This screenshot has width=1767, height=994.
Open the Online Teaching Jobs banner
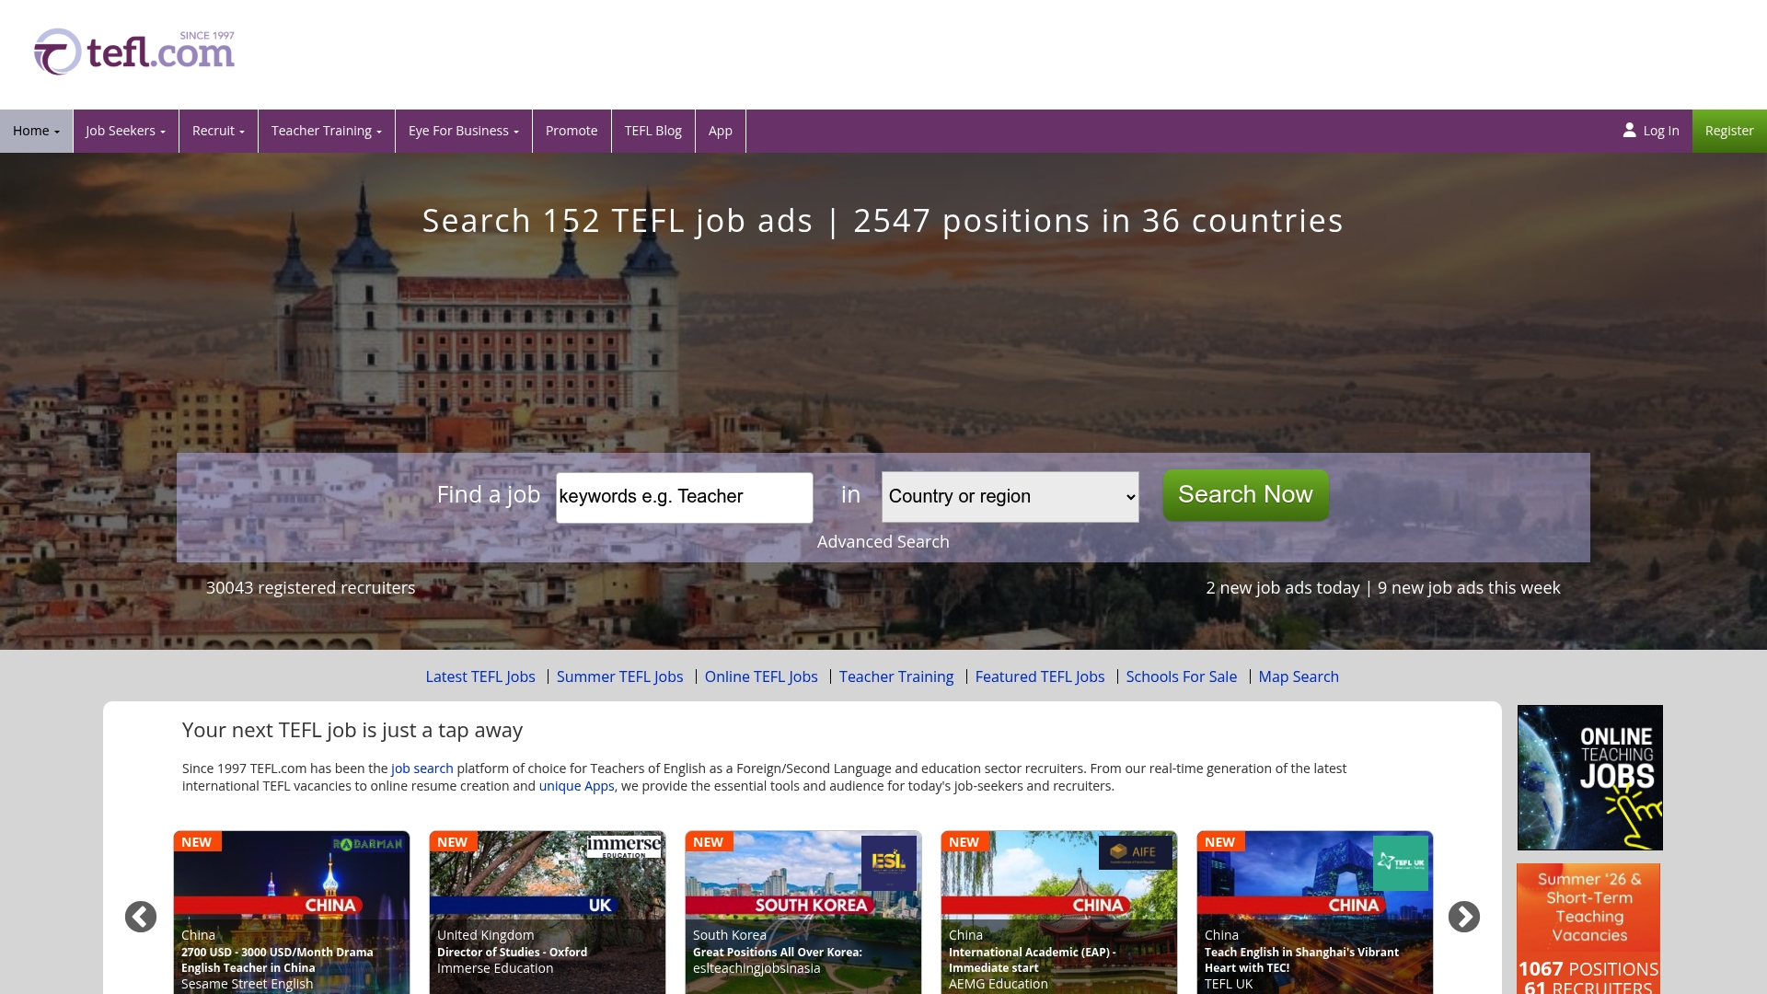1590,778
